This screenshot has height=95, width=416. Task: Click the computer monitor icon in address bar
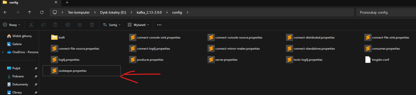tap(55, 12)
